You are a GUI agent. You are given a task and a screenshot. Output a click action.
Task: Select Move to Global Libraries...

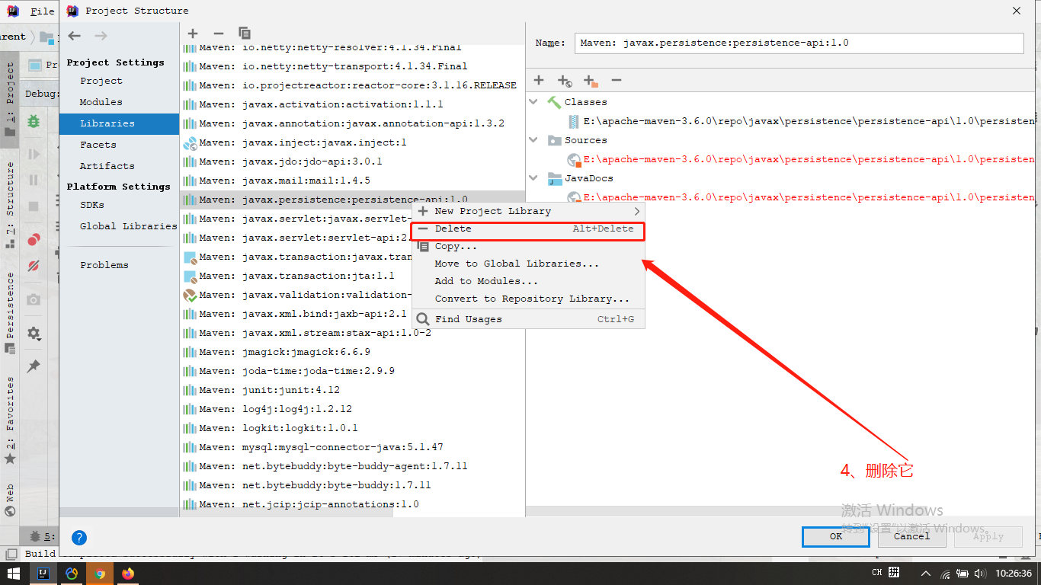click(x=528, y=264)
